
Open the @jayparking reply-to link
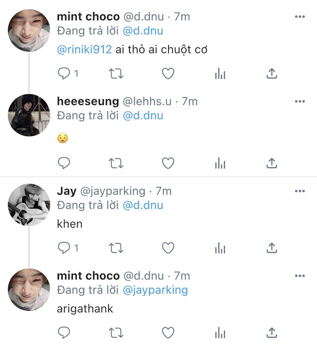click(x=155, y=290)
